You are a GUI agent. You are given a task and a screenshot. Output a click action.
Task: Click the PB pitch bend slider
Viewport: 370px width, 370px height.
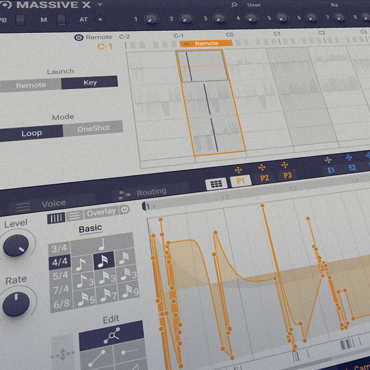pos(20,20)
